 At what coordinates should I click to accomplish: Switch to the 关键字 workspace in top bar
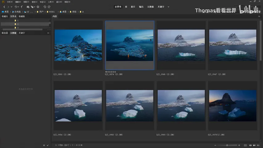(x=161, y=7)
